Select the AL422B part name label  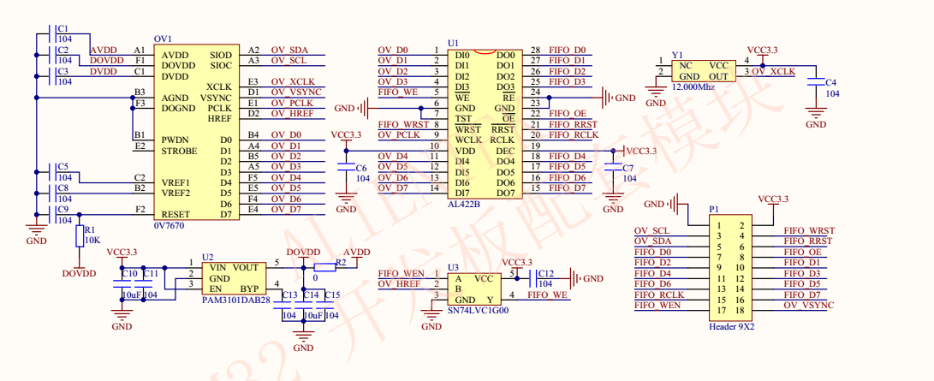[464, 204]
